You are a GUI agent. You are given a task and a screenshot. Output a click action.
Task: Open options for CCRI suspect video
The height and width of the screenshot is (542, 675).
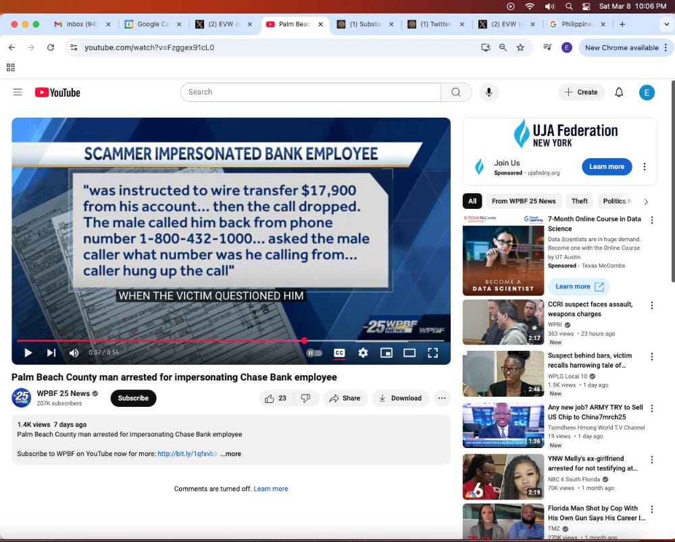652,305
